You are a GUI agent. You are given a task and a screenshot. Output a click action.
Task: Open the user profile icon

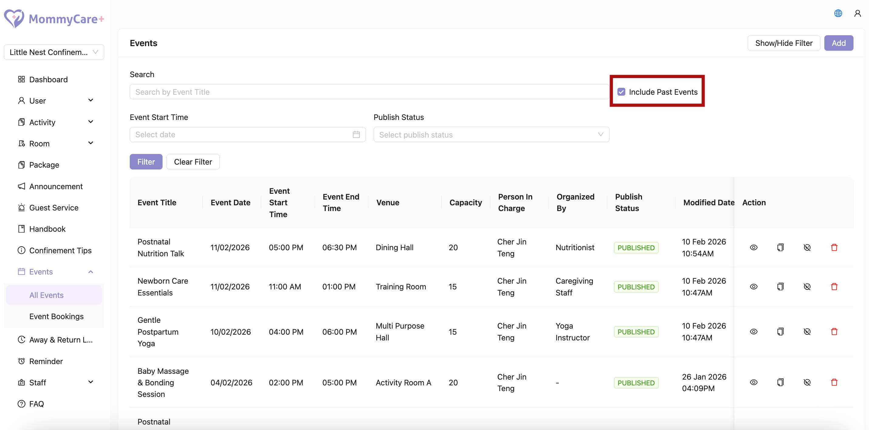[857, 13]
